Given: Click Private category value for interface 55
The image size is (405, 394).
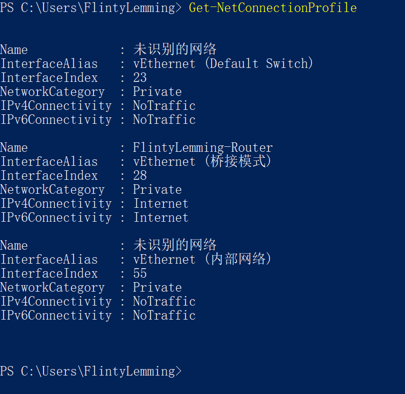Looking at the screenshot, I should 157,288.
